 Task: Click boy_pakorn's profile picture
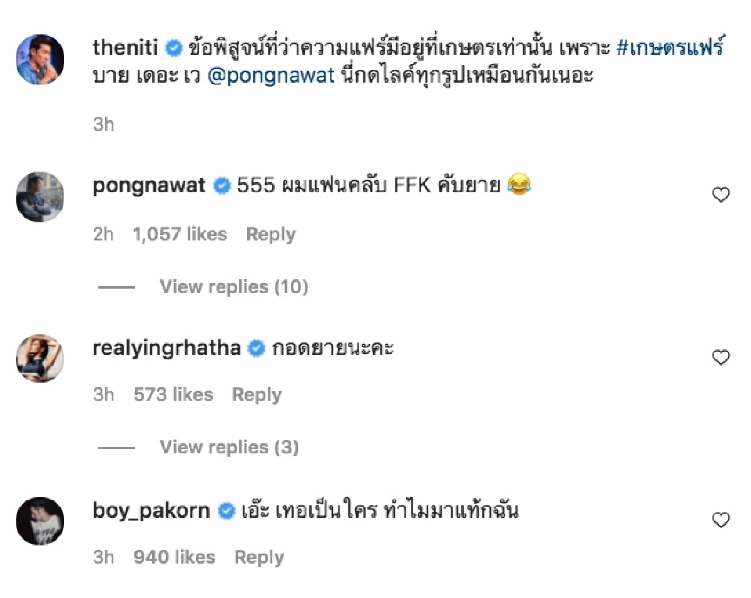39,520
